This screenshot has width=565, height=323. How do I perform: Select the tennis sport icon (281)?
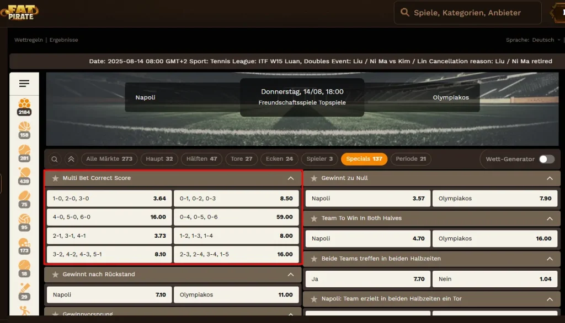tap(24, 153)
